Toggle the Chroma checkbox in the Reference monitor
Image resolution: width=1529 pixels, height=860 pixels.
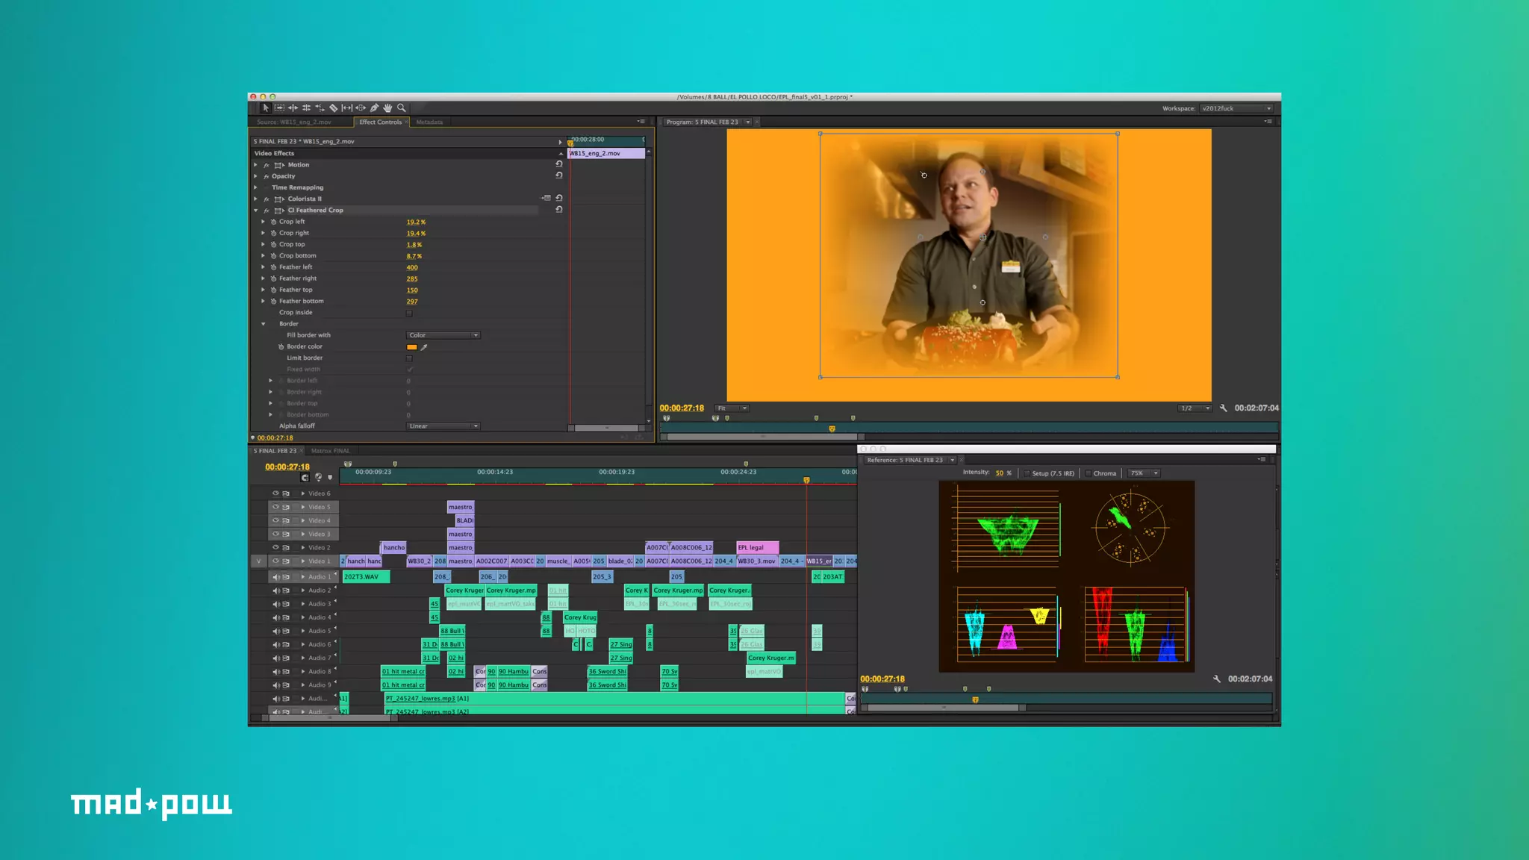[1089, 473]
